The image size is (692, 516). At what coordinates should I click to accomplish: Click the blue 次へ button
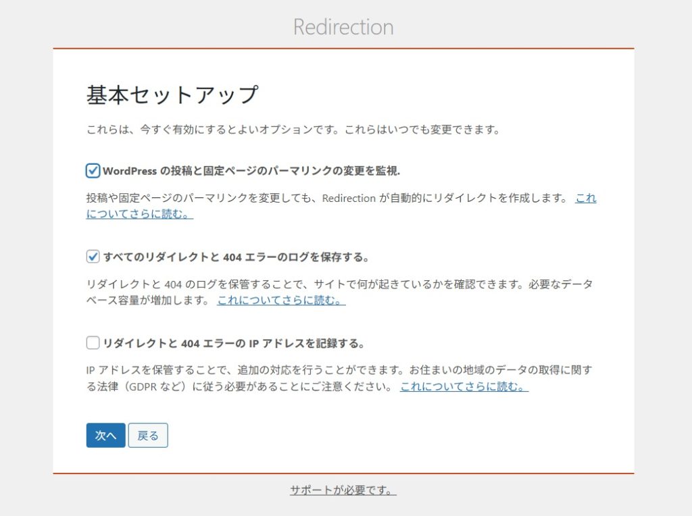tap(106, 436)
